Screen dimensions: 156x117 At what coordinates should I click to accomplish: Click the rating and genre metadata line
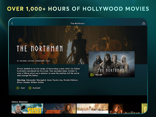pyautogui.click(x=33, y=61)
